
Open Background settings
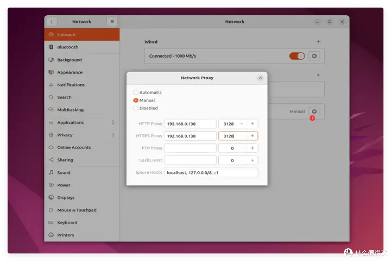tap(82, 60)
